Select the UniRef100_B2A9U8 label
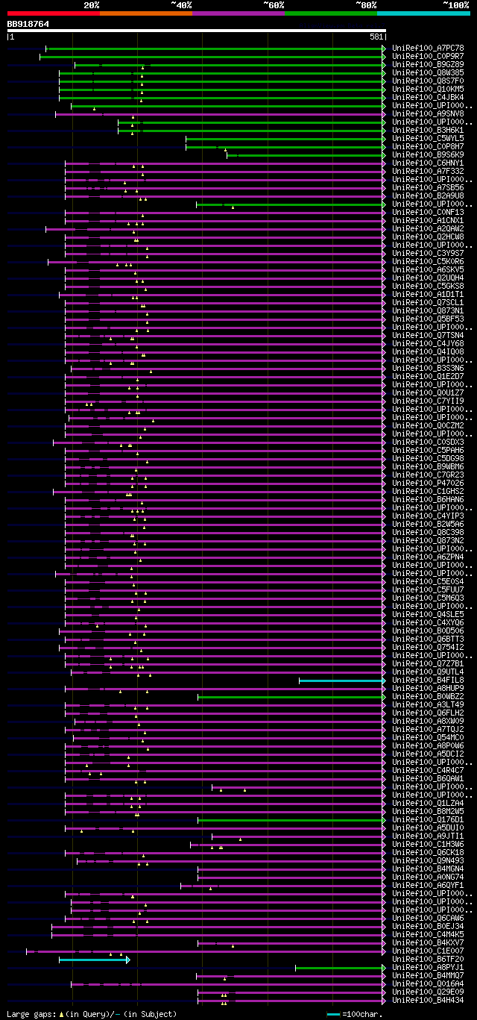477x1020 pixels. (x=428, y=195)
